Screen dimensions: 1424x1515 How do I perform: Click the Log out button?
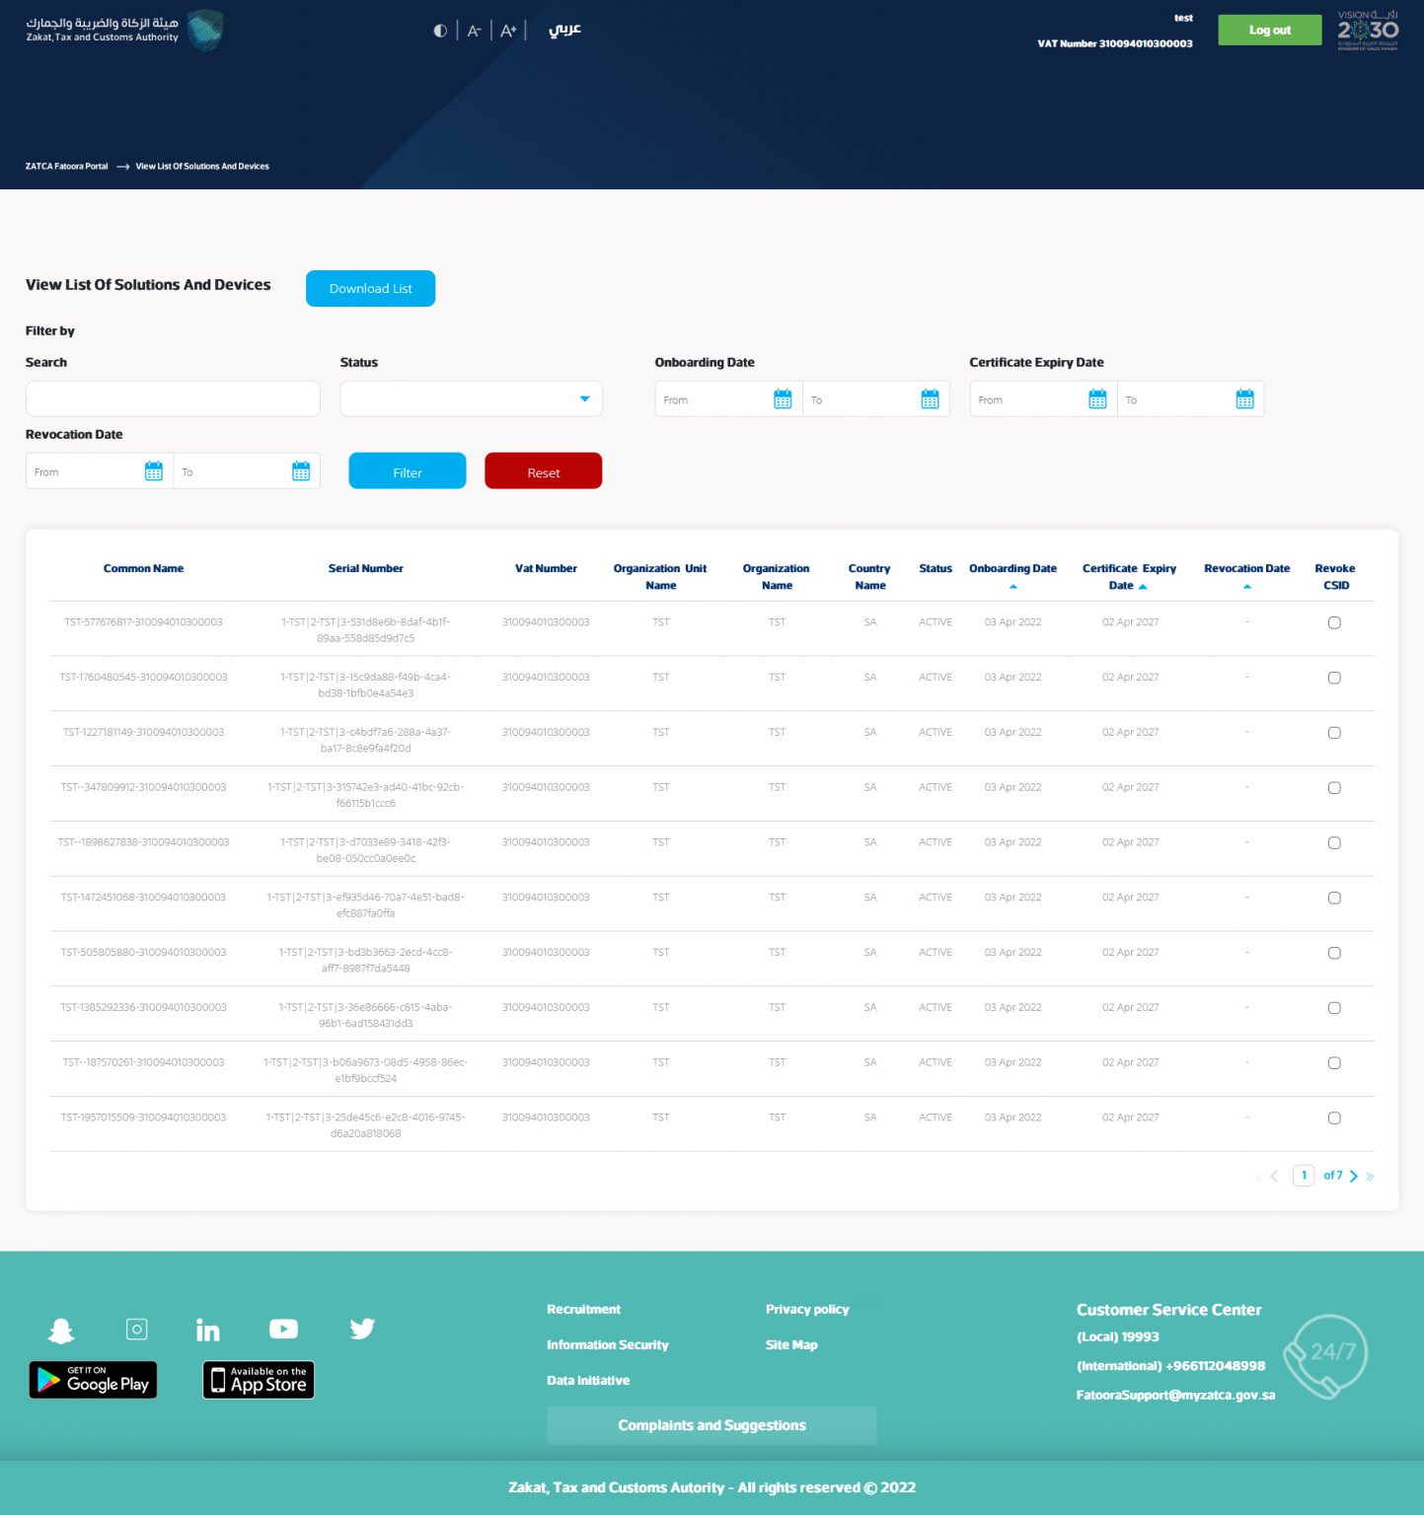[x=1269, y=30]
